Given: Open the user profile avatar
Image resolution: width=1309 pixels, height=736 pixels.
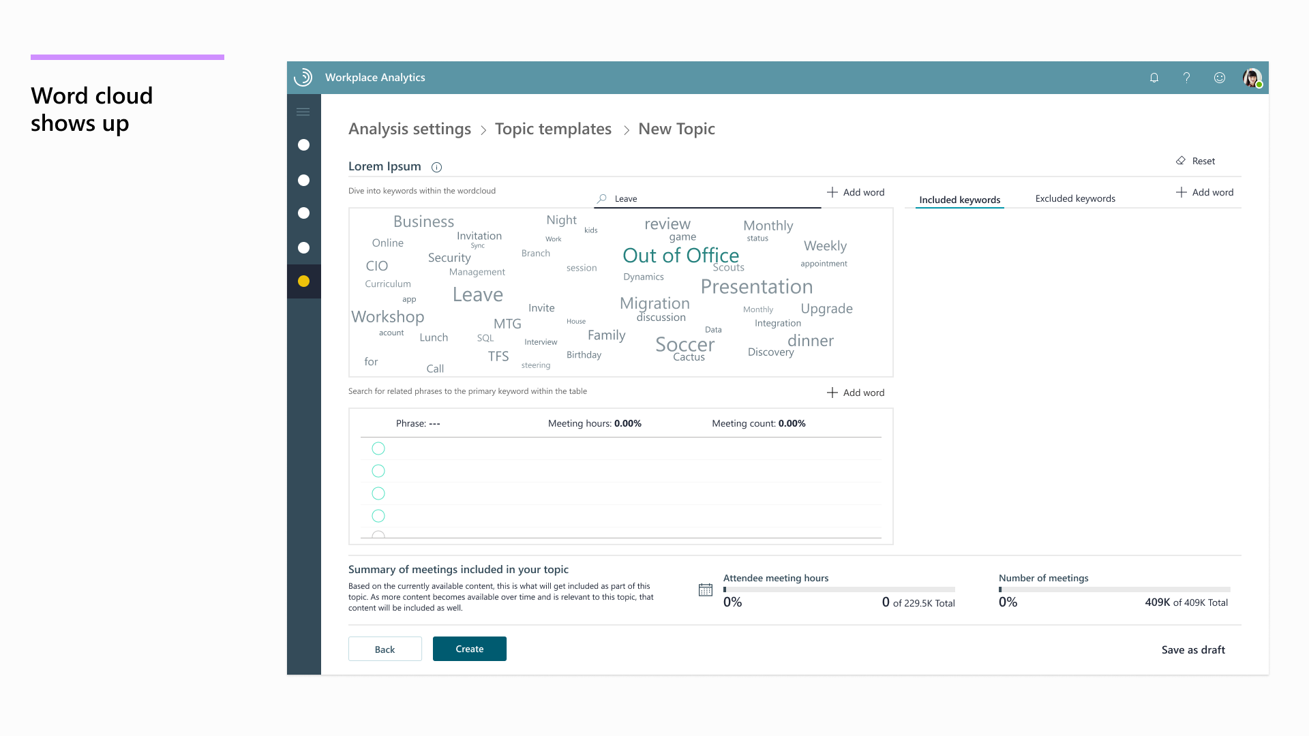Looking at the screenshot, I should (1252, 78).
